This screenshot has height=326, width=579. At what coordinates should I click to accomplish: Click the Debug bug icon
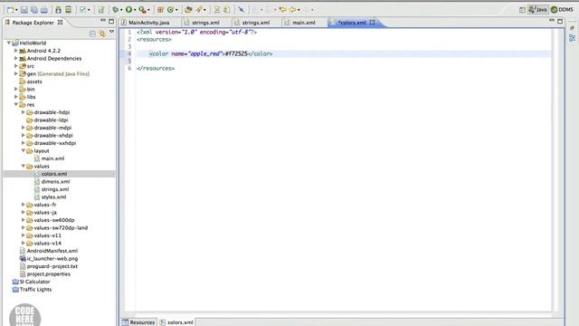click(x=116, y=10)
